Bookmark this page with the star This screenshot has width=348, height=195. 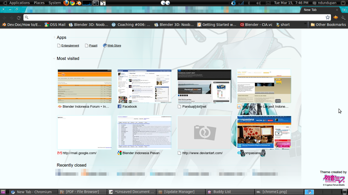[328, 17]
